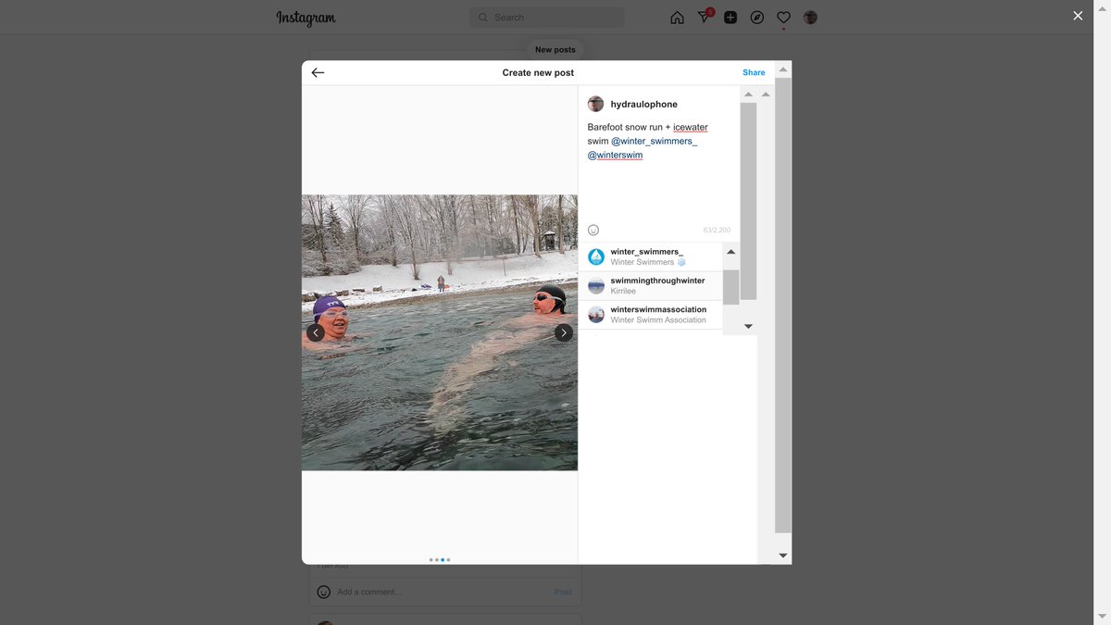Close the create post overlay with X

click(1078, 16)
